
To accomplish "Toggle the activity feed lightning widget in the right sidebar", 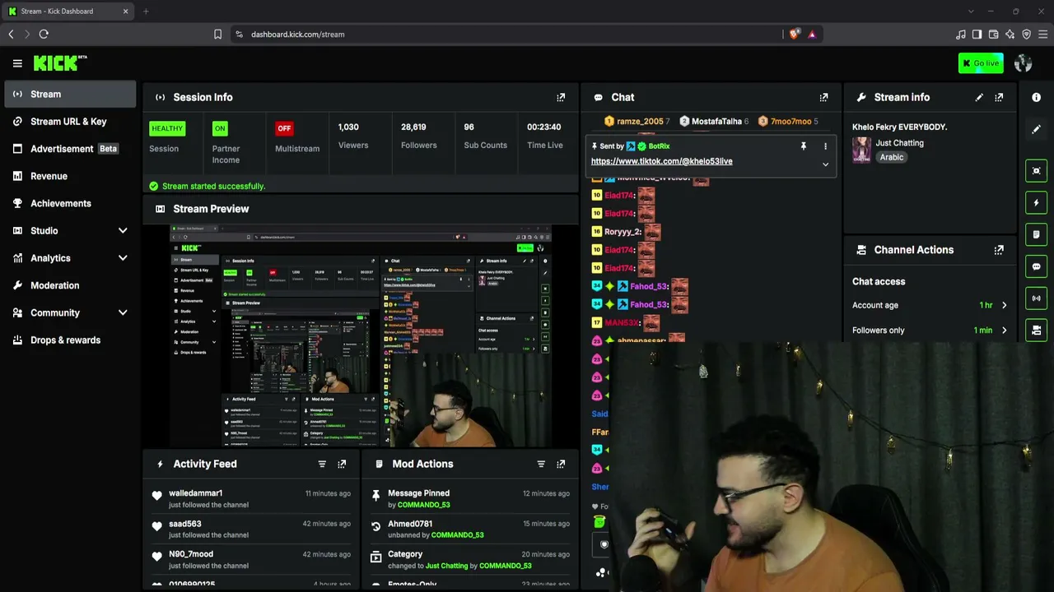I will coord(1036,203).
